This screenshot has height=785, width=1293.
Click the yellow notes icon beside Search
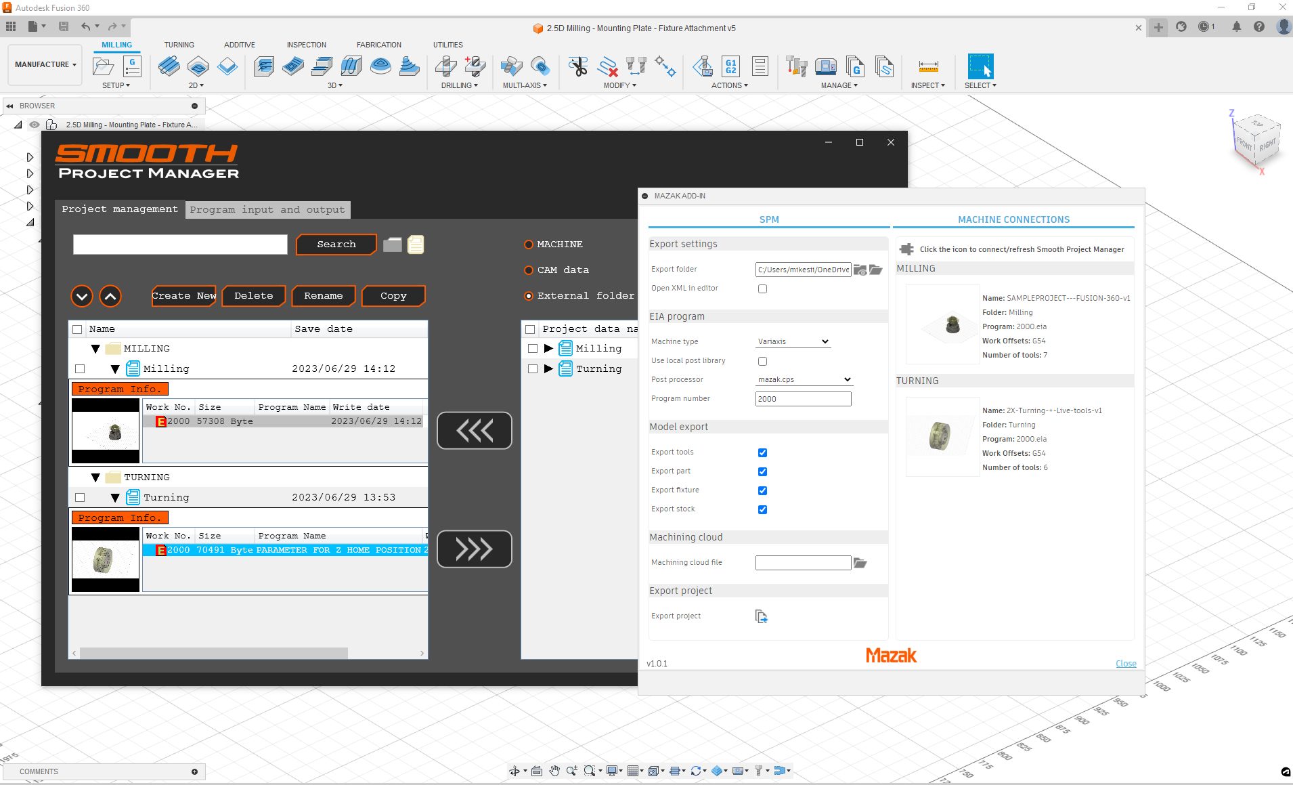click(416, 245)
